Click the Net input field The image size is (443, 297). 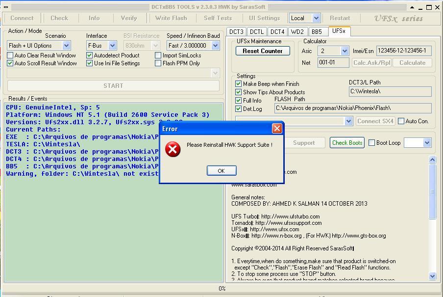[x=333, y=62]
